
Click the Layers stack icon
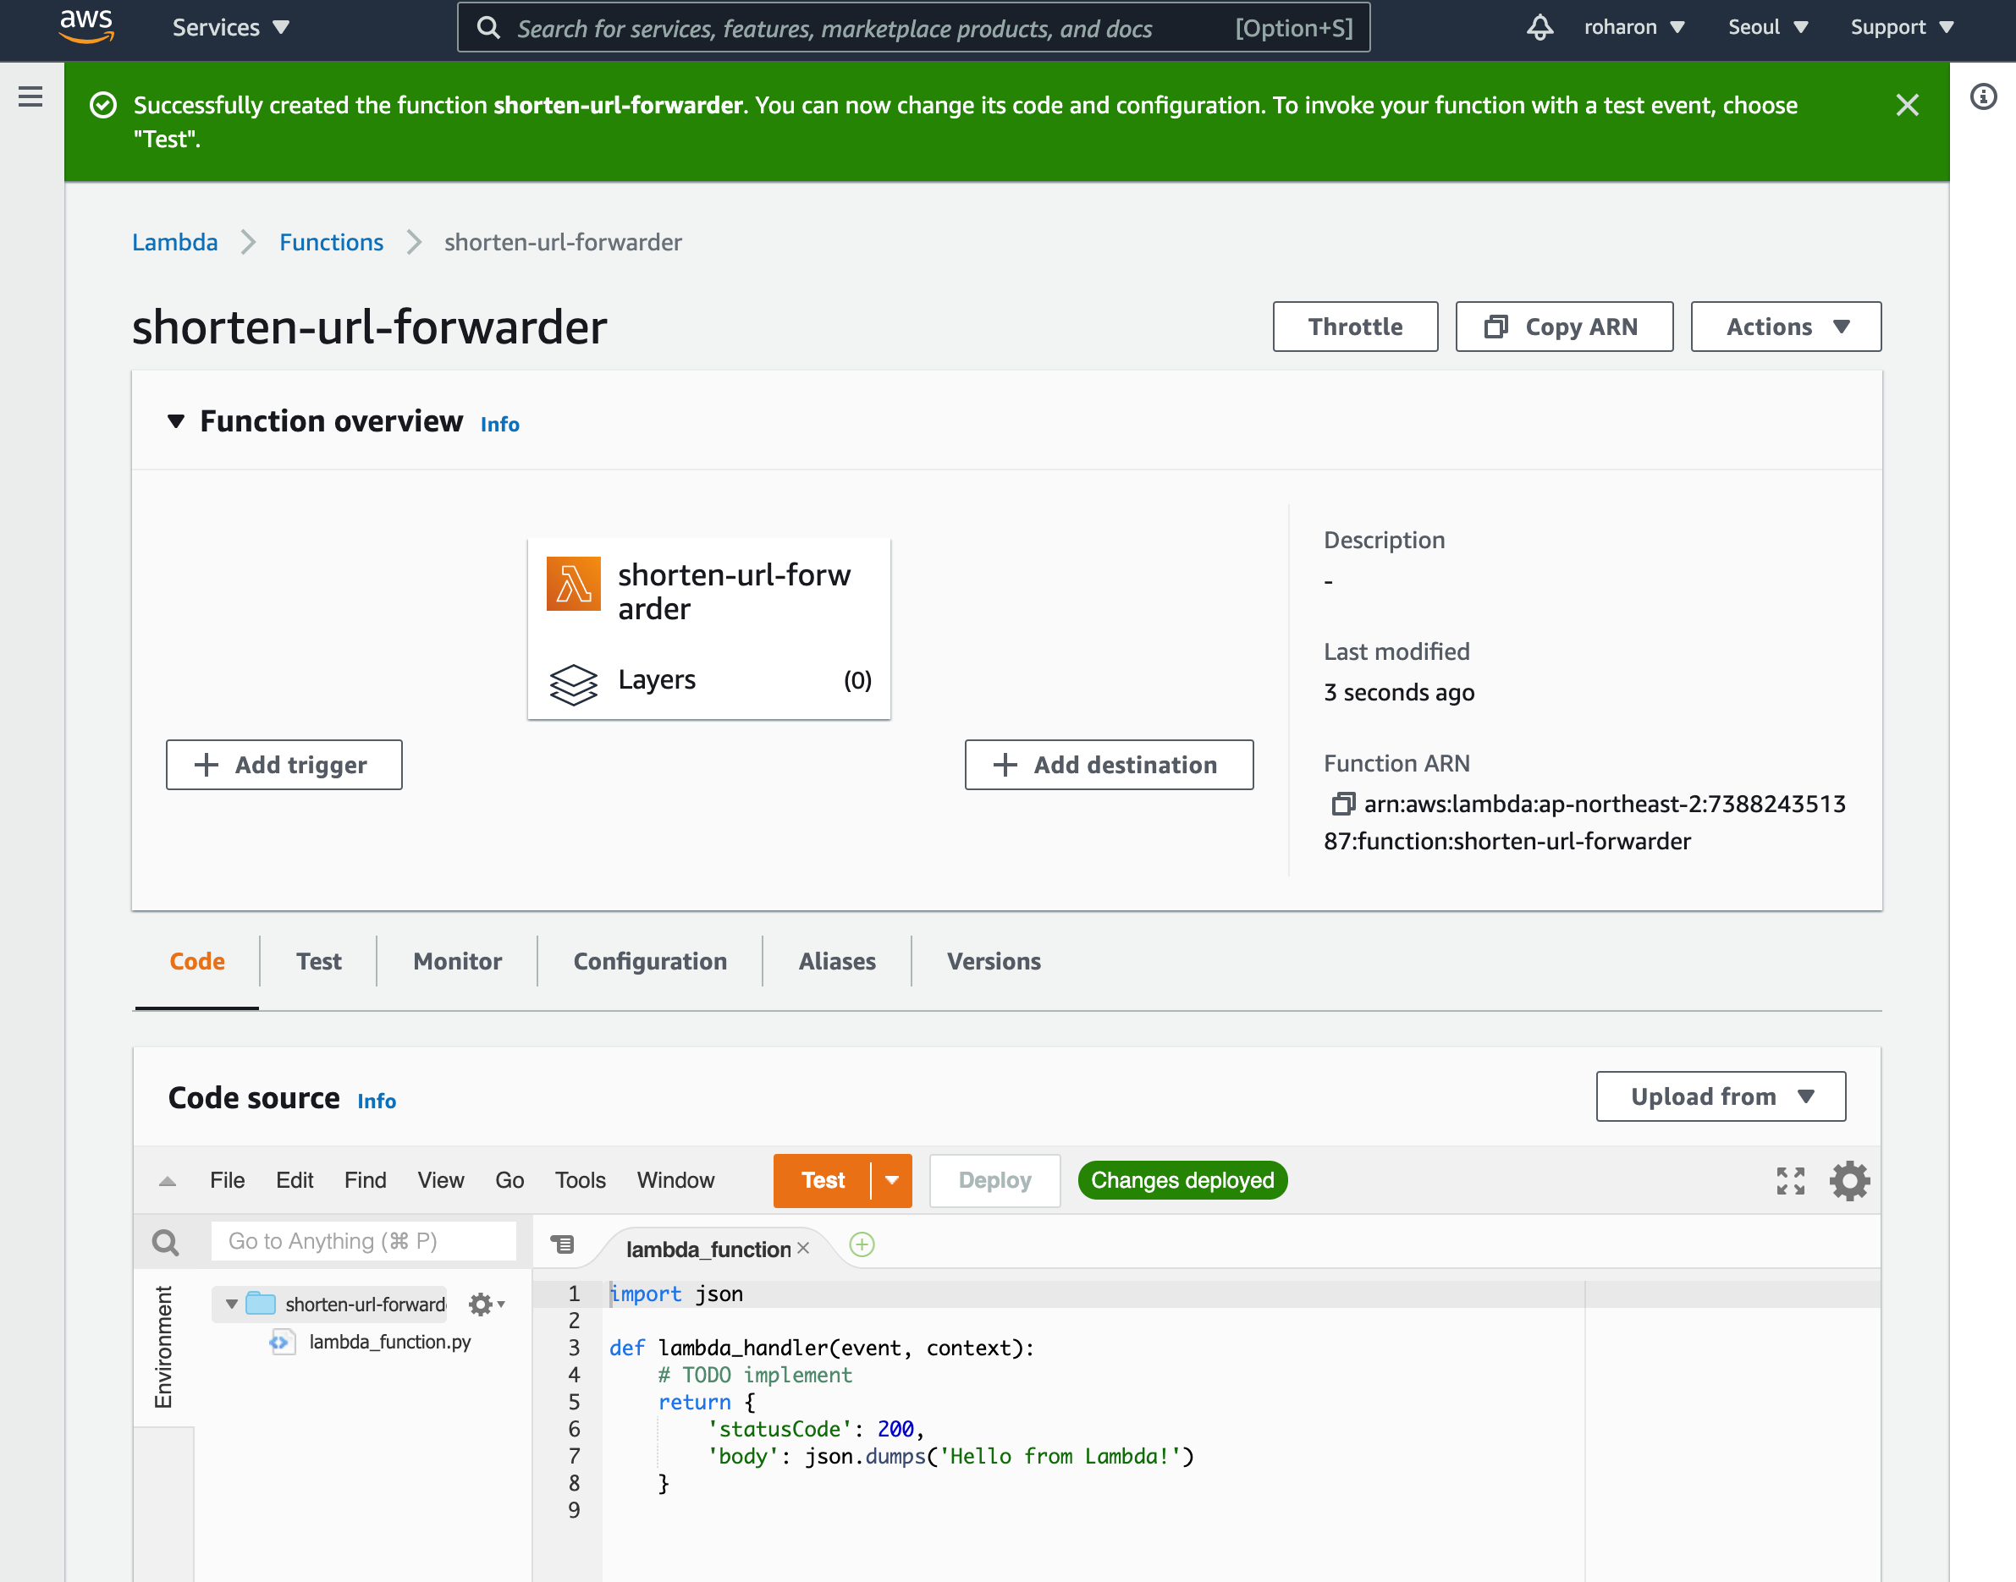click(574, 684)
